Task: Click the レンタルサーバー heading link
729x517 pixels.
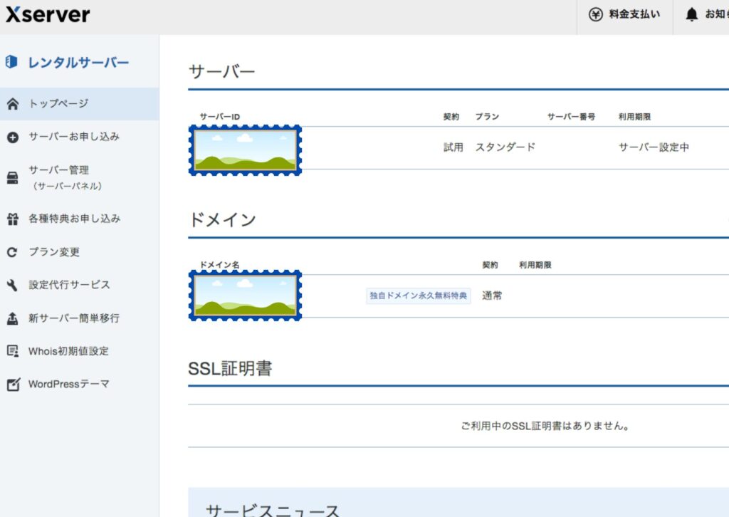Action: coord(78,62)
